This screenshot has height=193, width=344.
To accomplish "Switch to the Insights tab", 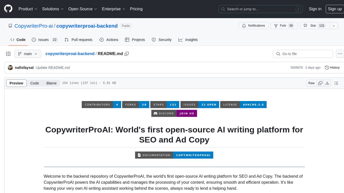I will pyautogui.click(x=188, y=40).
